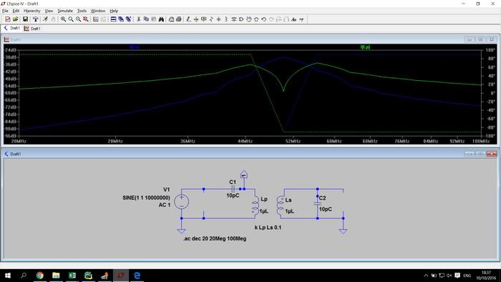The width and height of the screenshot is (501, 282).
Task: Click the Tile windows horizontally icon
Action: (113, 19)
